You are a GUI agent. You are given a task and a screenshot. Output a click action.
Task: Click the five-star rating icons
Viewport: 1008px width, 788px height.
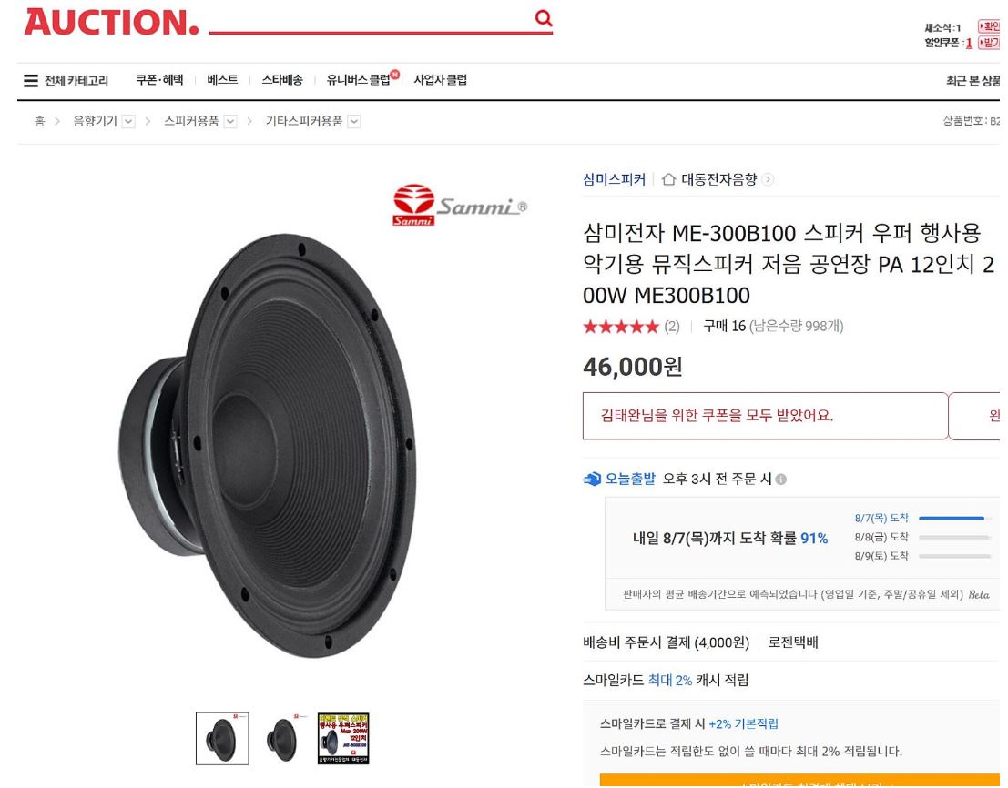pyautogui.click(x=620, y=326)
